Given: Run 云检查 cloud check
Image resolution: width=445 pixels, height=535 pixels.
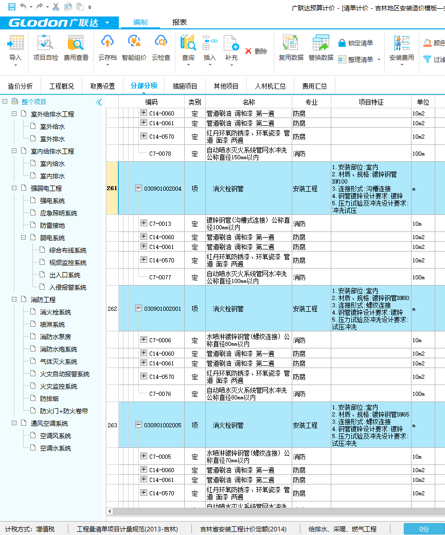Looking at the screenshot, I should click(x=161, y=47).
